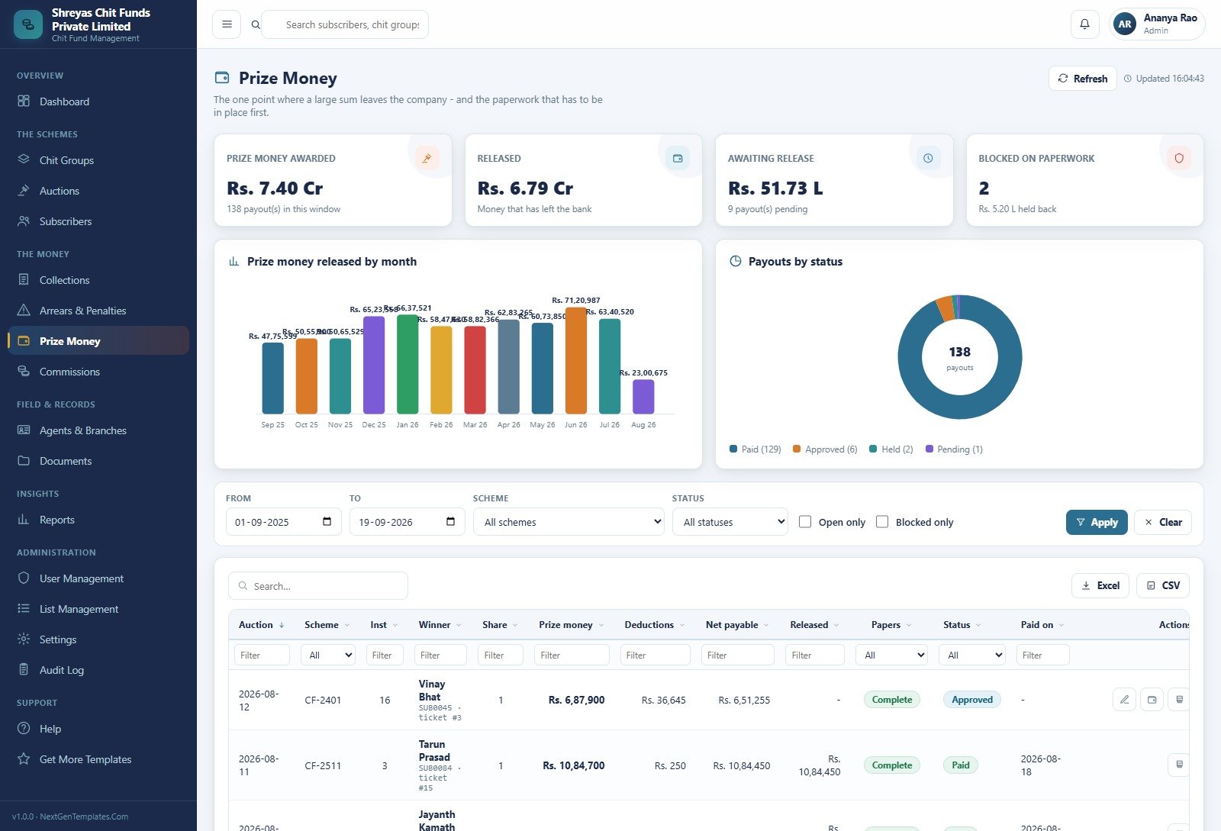
Task: Click the Apply filter button
Action: tap(1097, 522)
